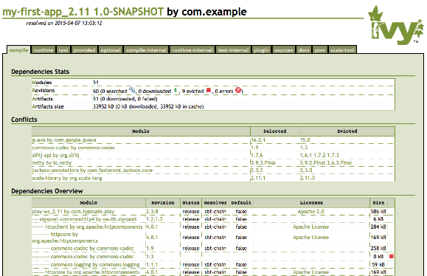Open the sources tab
The image size is (427, 276).
point(283,50)
